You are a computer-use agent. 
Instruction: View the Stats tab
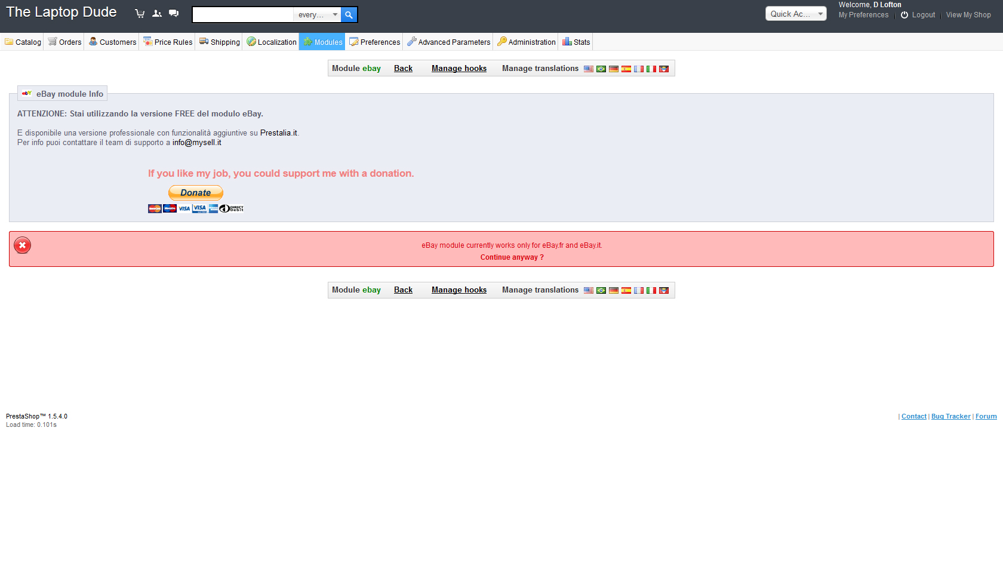[576, 42]
